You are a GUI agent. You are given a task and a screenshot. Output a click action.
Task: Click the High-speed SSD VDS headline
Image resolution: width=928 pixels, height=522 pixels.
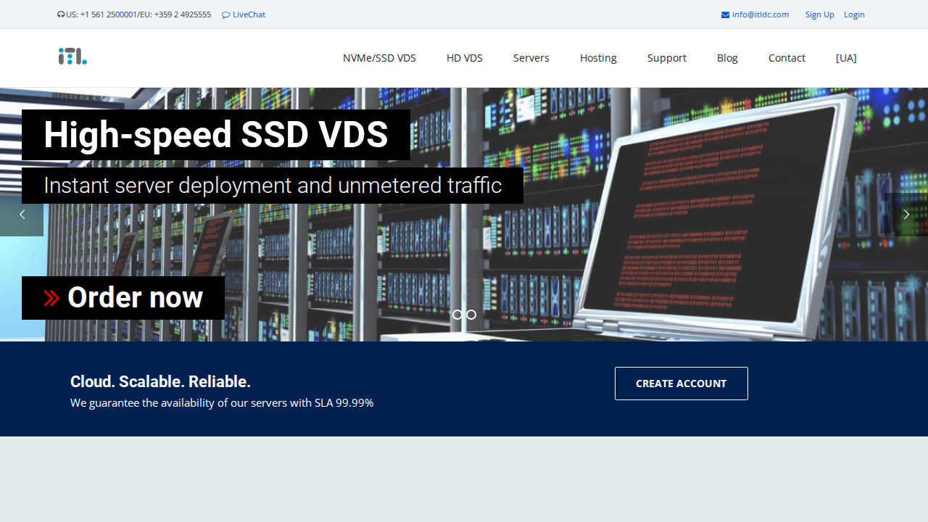pyautogui.click(x=216, y=135)
